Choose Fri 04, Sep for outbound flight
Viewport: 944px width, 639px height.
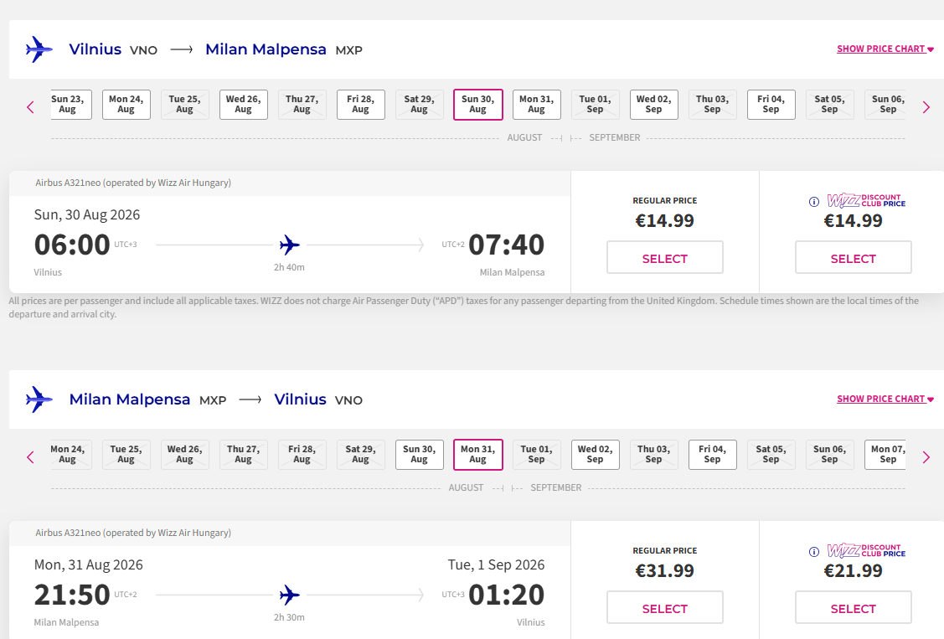pyautogui.click(x=771, y=105)
